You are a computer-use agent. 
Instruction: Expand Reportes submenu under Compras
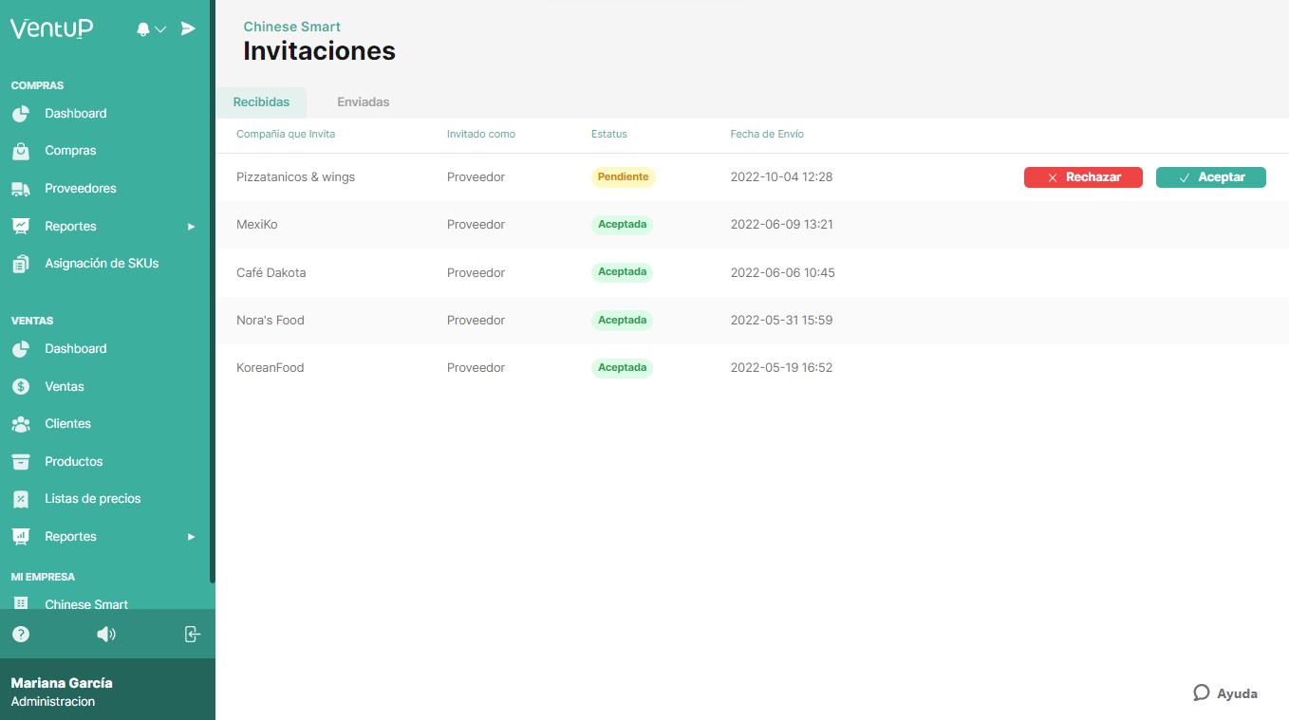point(191,227)
